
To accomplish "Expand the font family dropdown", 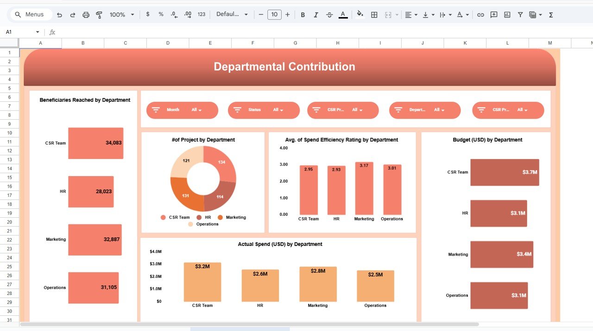I will click(x=232, y=15).
